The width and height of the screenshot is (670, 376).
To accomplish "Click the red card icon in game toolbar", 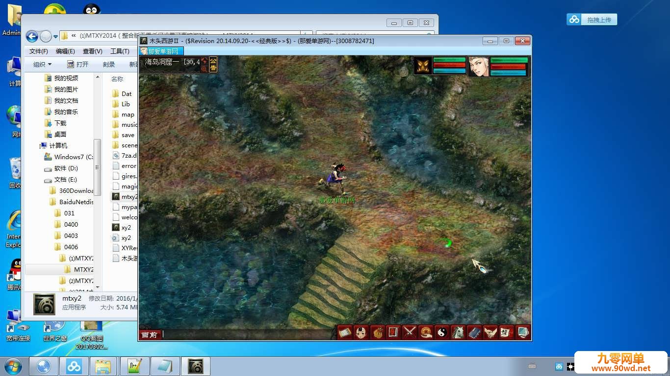I will point(393,332).
